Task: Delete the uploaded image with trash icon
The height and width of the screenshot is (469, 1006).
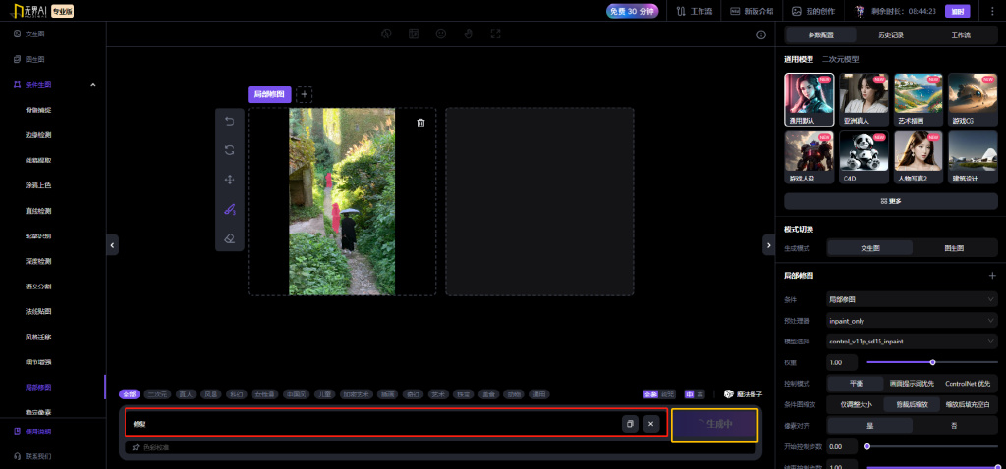Action: 420,123
